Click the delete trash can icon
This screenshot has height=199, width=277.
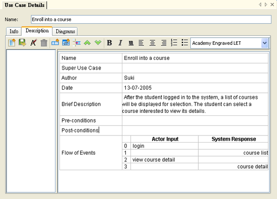click(44, 43)
